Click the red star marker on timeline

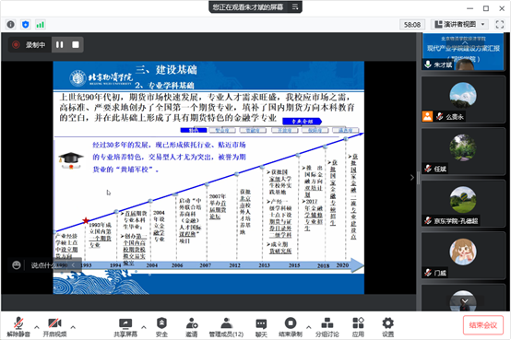tap(86, 221)
